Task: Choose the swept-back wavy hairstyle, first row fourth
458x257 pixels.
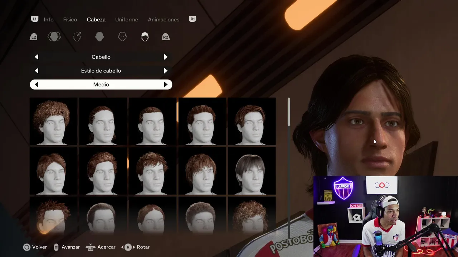Action: (202, 121)
